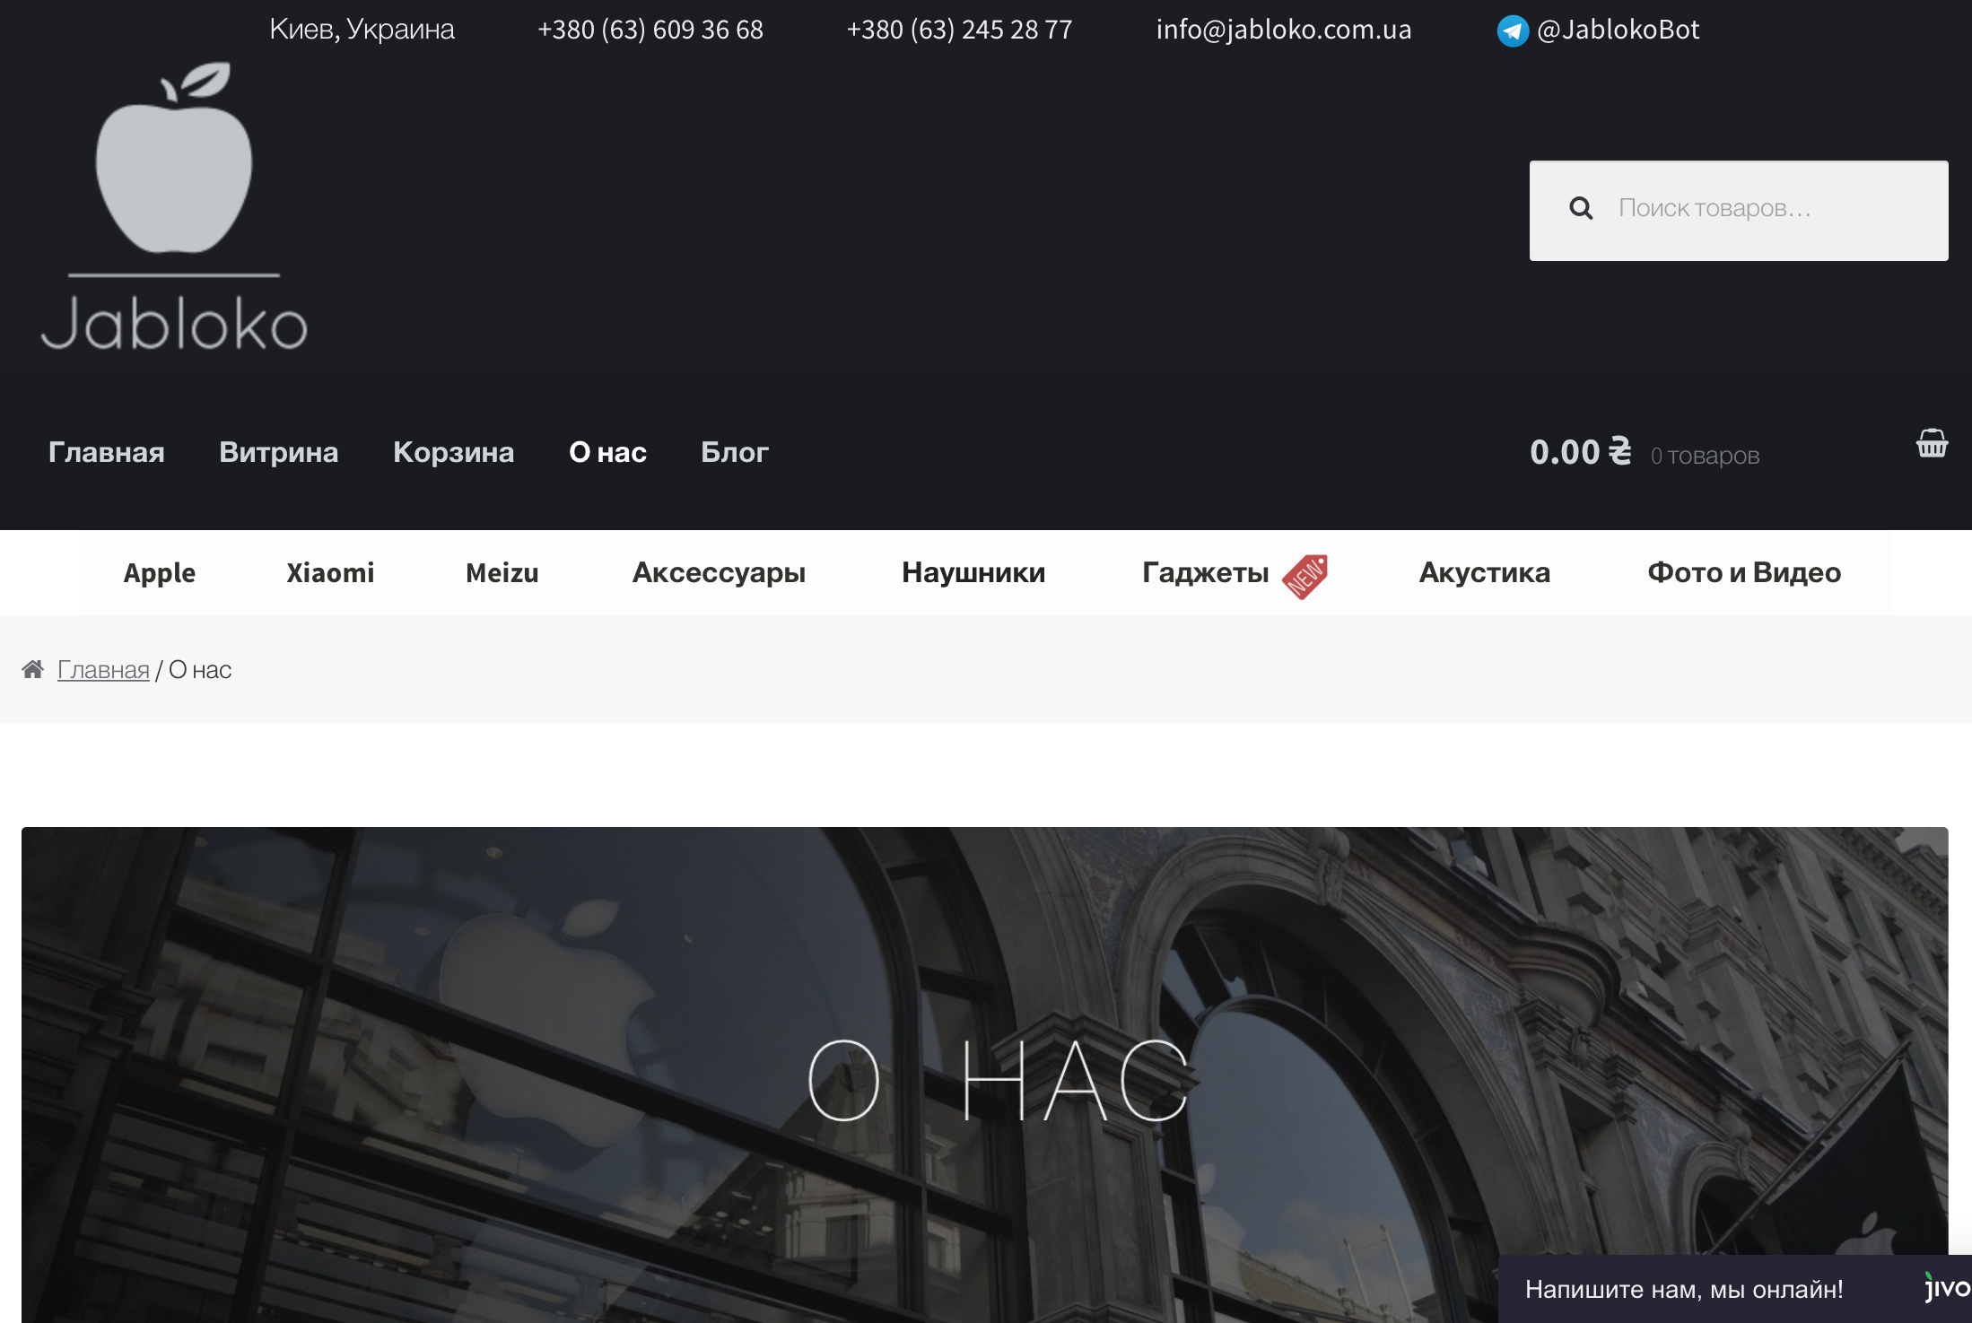Click the 0.00 ₴ cart total

(x=1580, y=452)
